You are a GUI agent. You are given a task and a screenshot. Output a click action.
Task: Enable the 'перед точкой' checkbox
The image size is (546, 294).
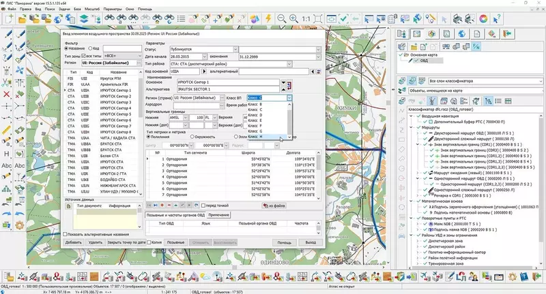(204, 205)
